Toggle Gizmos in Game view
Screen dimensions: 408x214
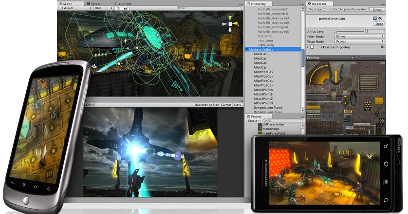(226, 105)
